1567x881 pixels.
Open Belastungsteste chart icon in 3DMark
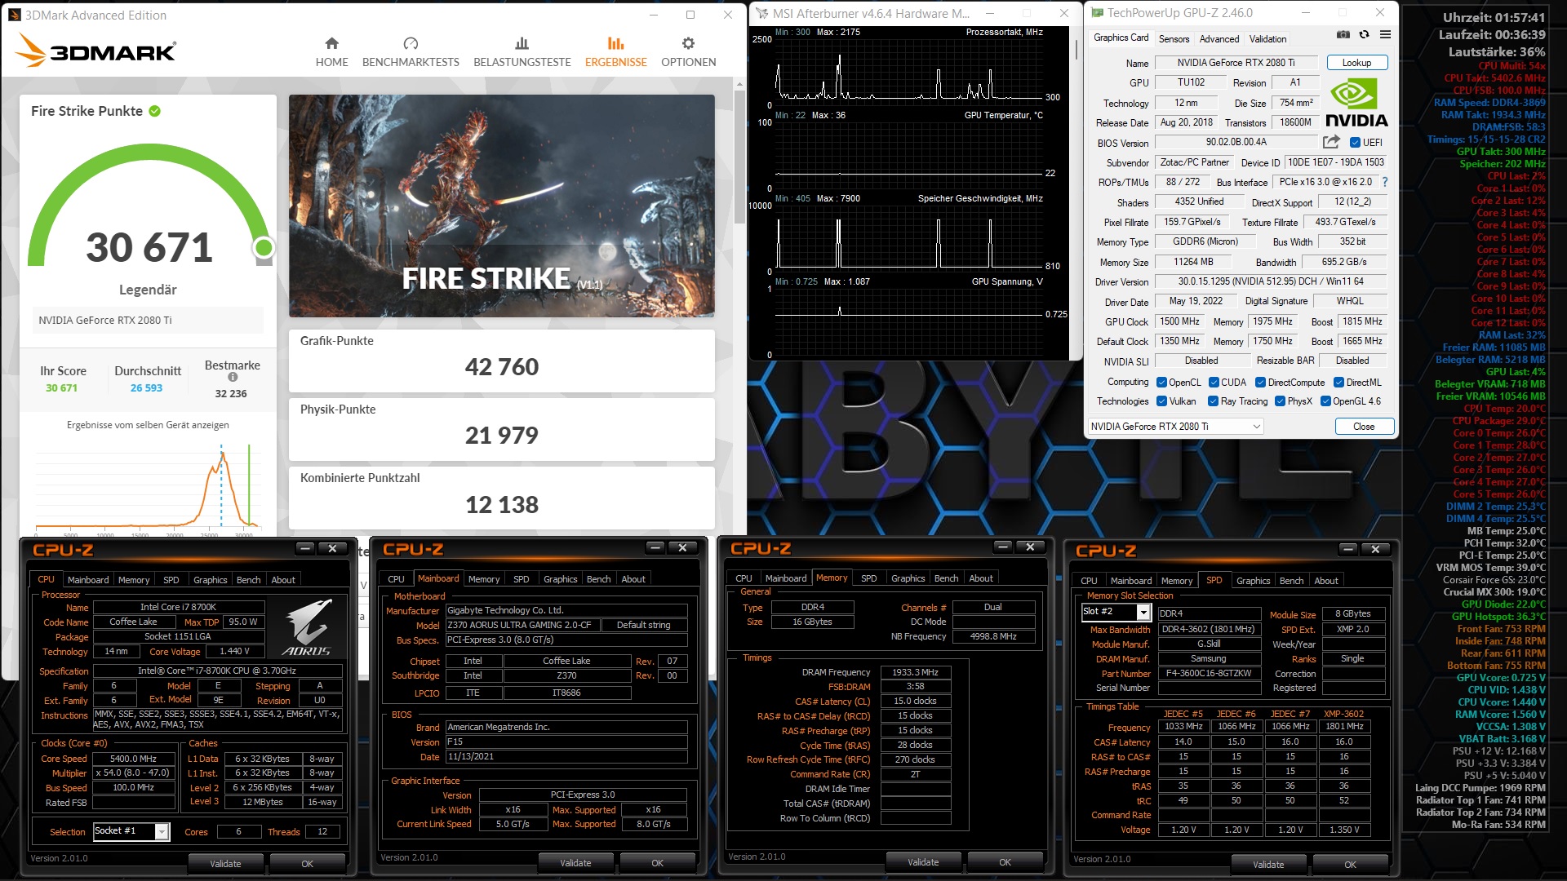(x=522, y=43)
